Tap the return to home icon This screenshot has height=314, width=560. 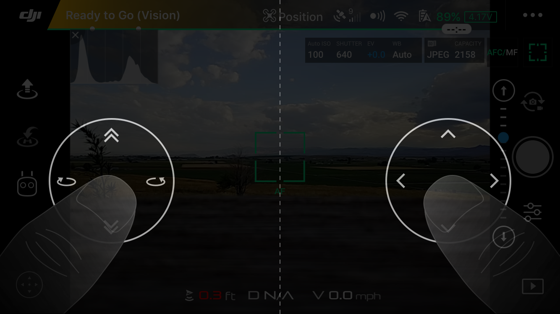(x=27, y=137)
